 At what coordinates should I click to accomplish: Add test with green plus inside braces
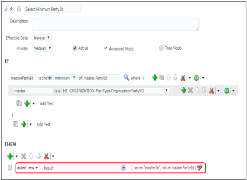pos(27,104)
